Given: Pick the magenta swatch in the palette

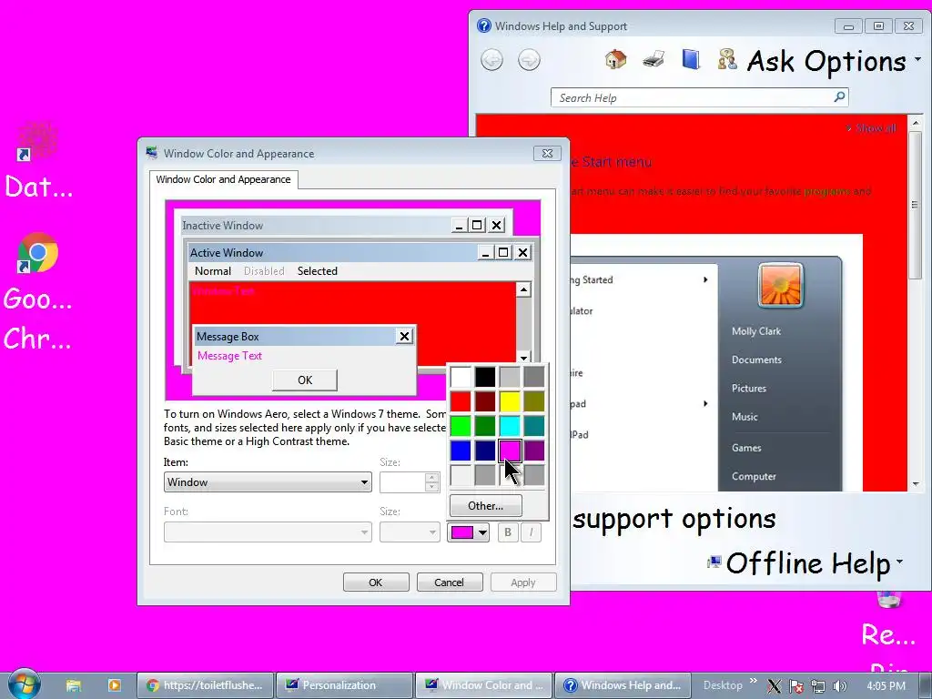Looking at the screenshot, I should pos(510,451).
